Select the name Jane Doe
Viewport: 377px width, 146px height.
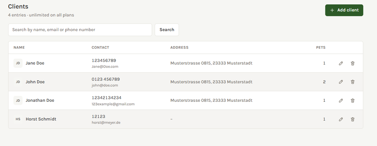[x=35, y=63]
